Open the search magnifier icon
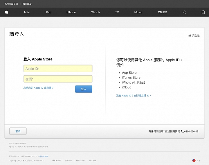Screen dimensions: 209x165 click(184, 12)
